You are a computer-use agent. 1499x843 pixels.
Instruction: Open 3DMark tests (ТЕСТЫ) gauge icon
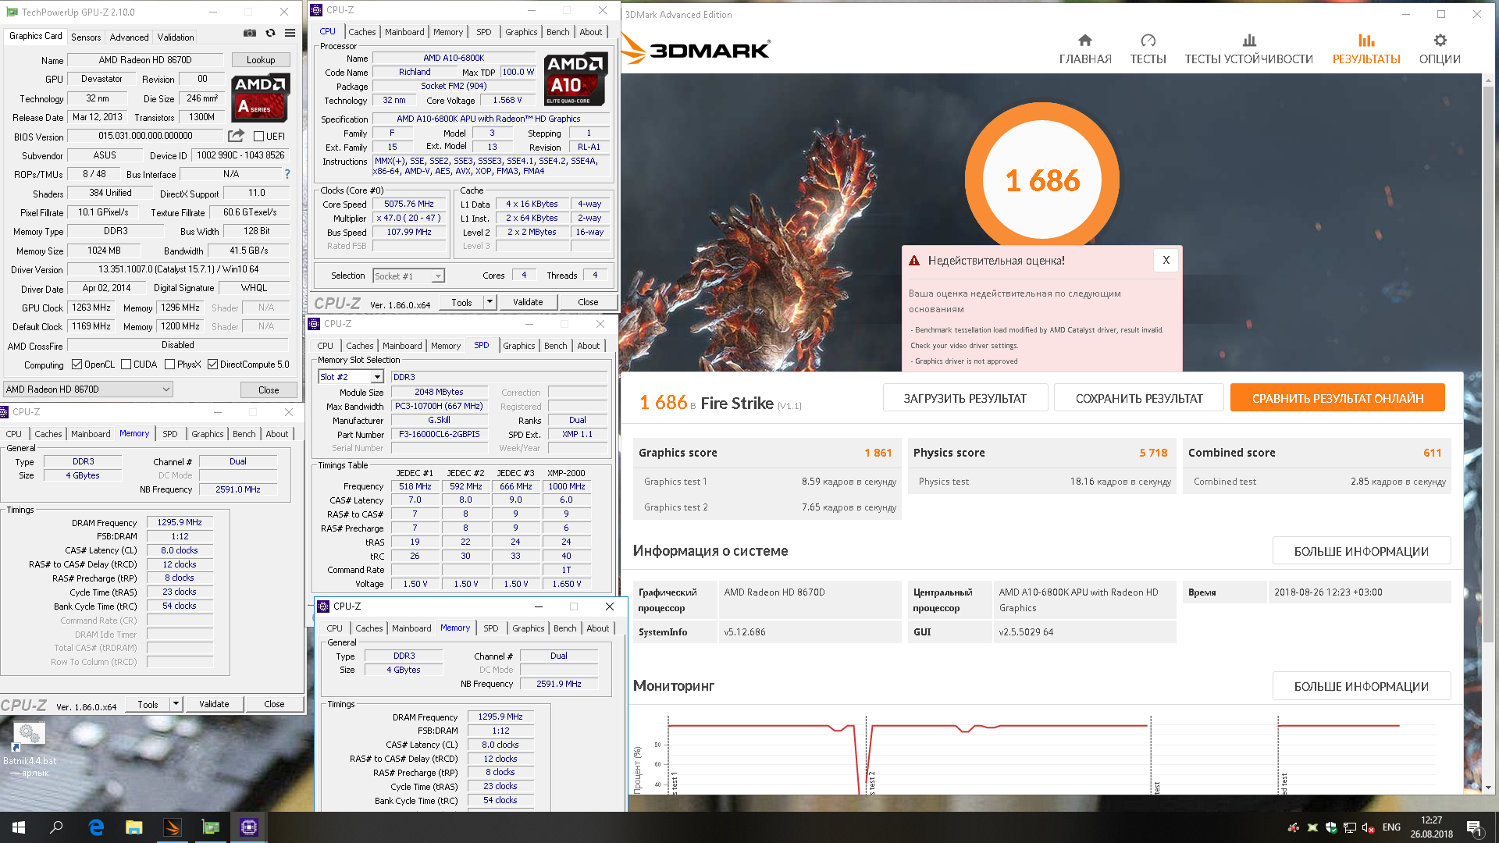(x=1148, y=41)
